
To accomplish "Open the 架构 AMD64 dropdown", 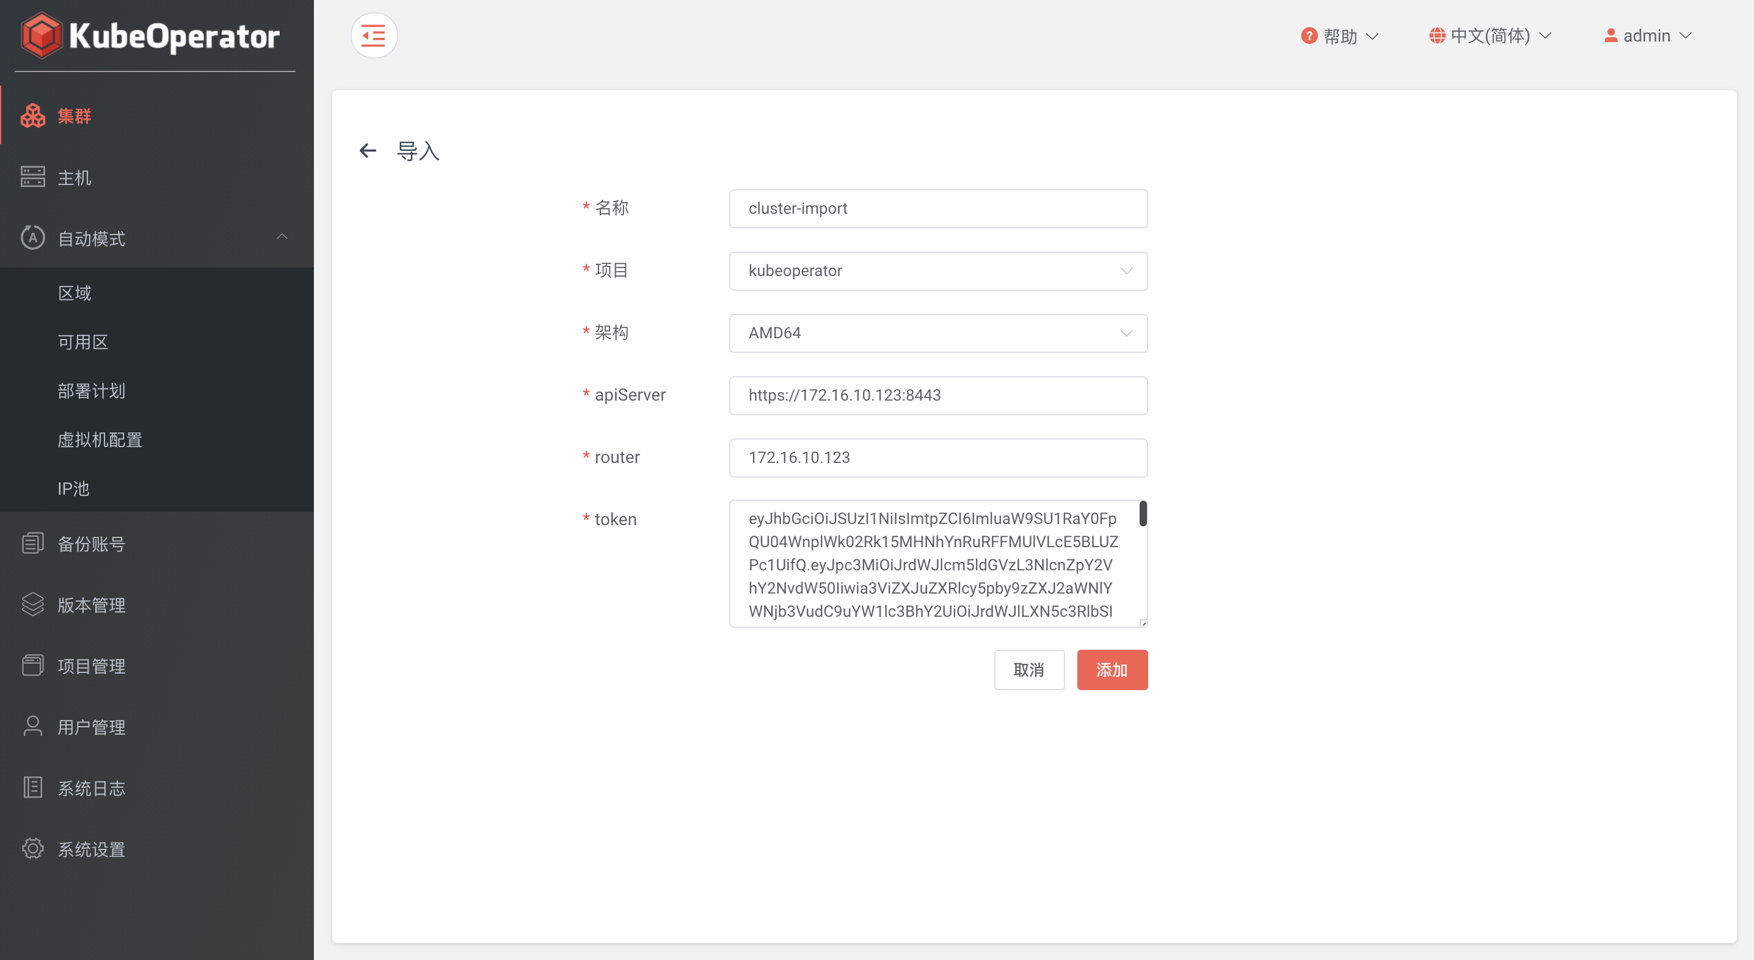I will tap(938, 333).
